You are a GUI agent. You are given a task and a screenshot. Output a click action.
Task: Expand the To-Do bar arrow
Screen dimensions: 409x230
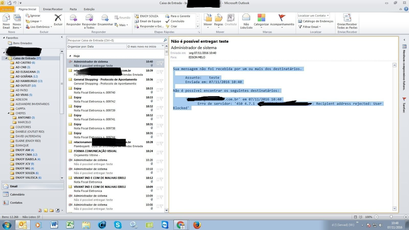(x=404, y=40)
